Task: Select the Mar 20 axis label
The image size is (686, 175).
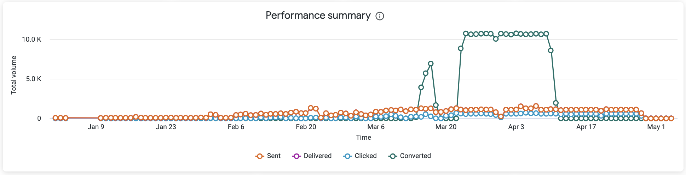Action: pos(446,127)
